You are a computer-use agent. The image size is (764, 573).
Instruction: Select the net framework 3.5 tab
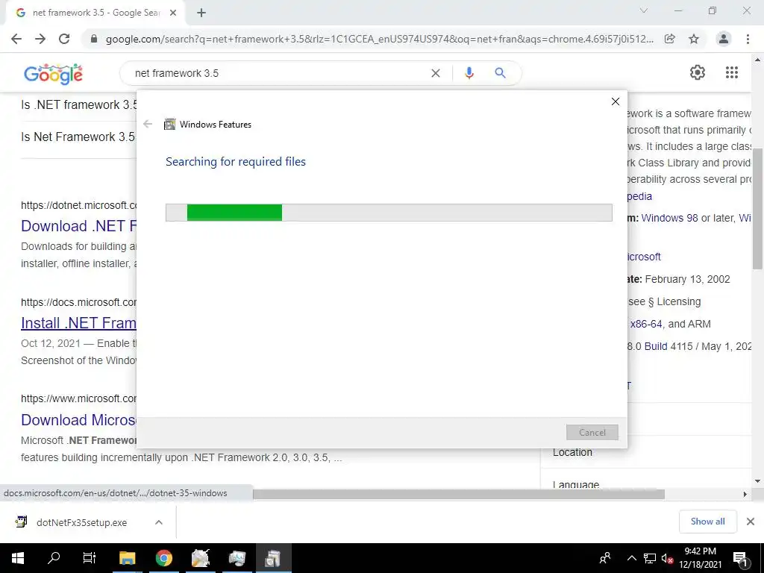(95, 13)
